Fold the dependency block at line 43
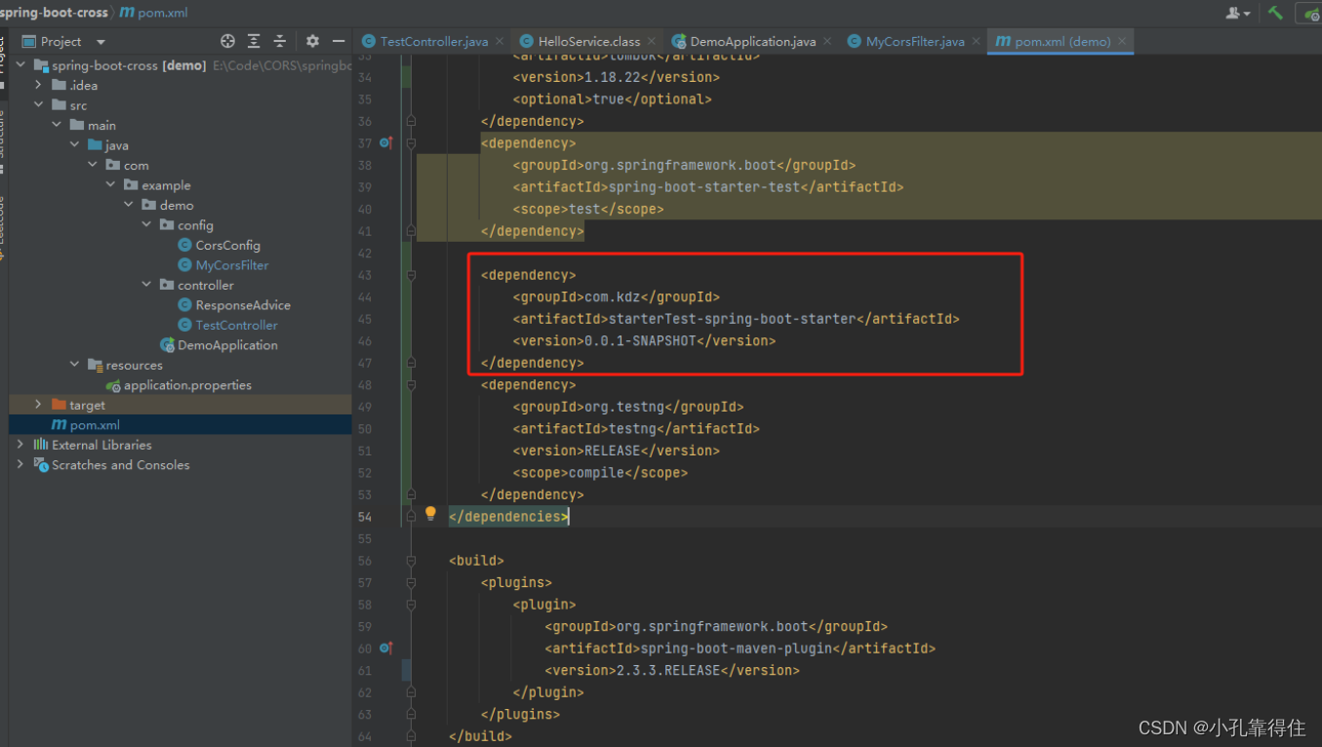Image resolution: width=1322 pixels, height=747 pixels. 412,275
